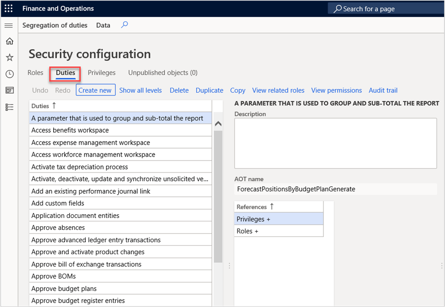
Task: Click inside the Description text box
Action: point(335,142)
